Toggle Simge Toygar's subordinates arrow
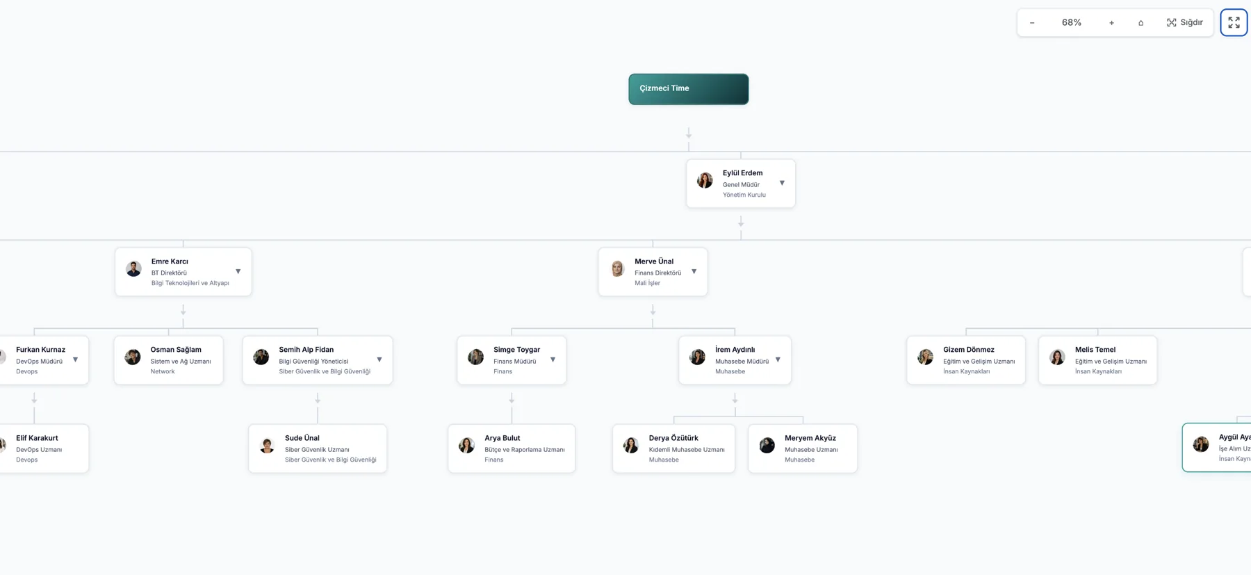 point(553,360)
